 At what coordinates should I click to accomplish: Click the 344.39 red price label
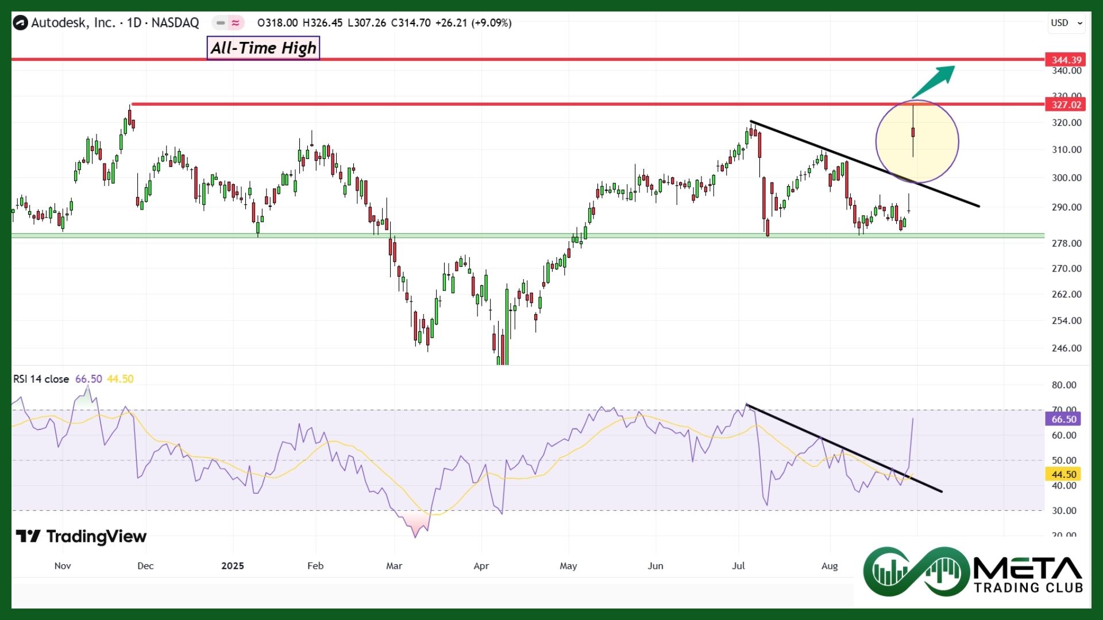[x=1066, y=60]
